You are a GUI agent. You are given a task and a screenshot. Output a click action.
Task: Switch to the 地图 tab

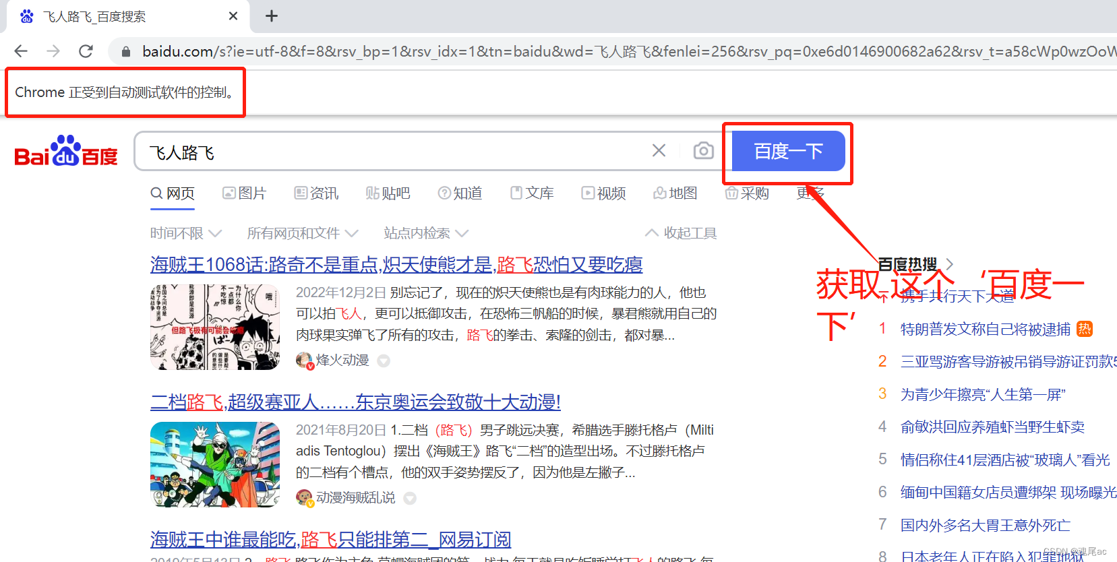click(675, 193)
